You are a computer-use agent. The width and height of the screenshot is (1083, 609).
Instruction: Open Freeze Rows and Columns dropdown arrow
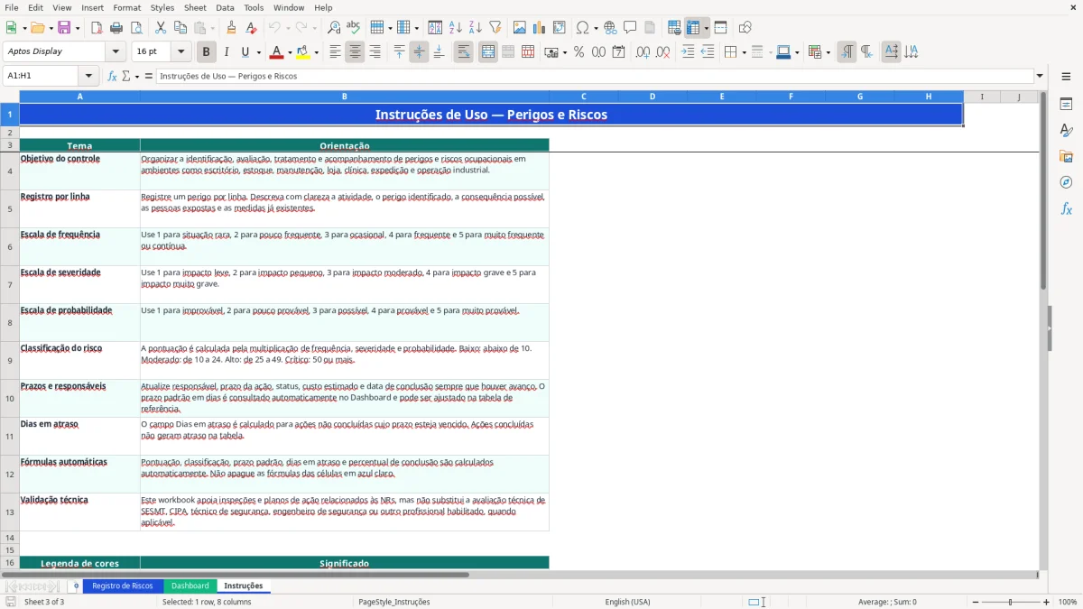pyautogui.click(x=707, y=28)
